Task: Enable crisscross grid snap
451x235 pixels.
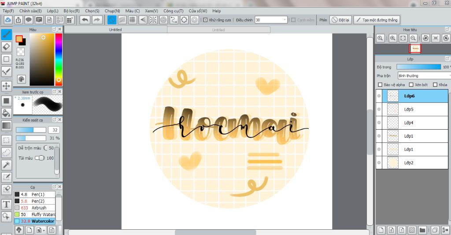Action: click(132, 20)
